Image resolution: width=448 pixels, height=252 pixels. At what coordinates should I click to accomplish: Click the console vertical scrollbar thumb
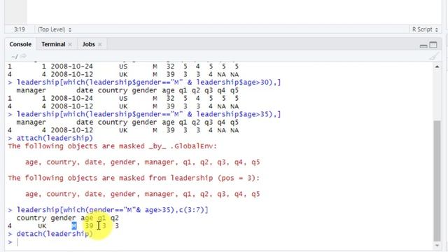437,181
